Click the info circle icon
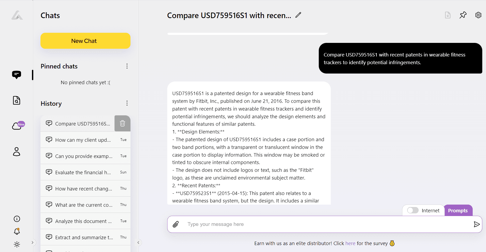This screenshot has width=486, height=252. [17, 219]
